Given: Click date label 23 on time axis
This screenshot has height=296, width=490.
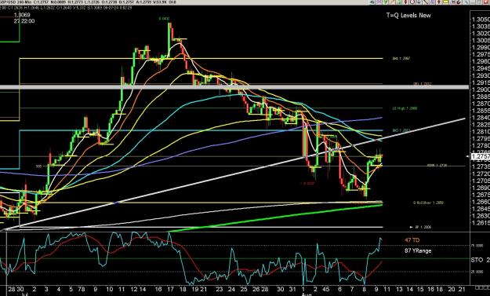Looking at the screenshot, I should [x=220, y=290].
